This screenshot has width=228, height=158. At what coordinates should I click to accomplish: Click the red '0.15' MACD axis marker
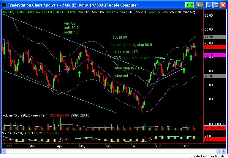pyautogui.click(x=216, y=139)
